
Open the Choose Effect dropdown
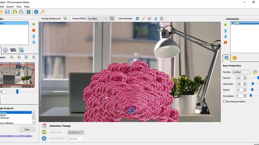[98, 19]
